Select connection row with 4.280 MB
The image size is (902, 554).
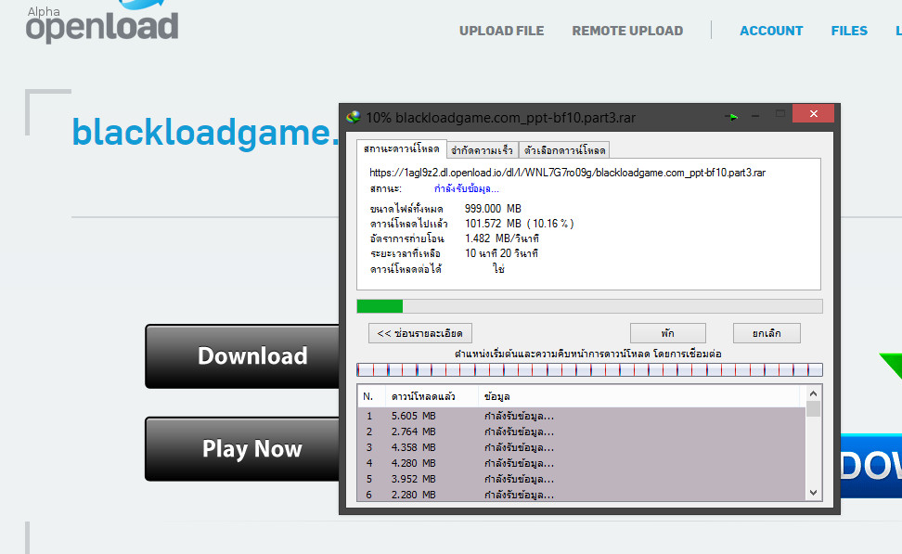[x=582, y=463]
